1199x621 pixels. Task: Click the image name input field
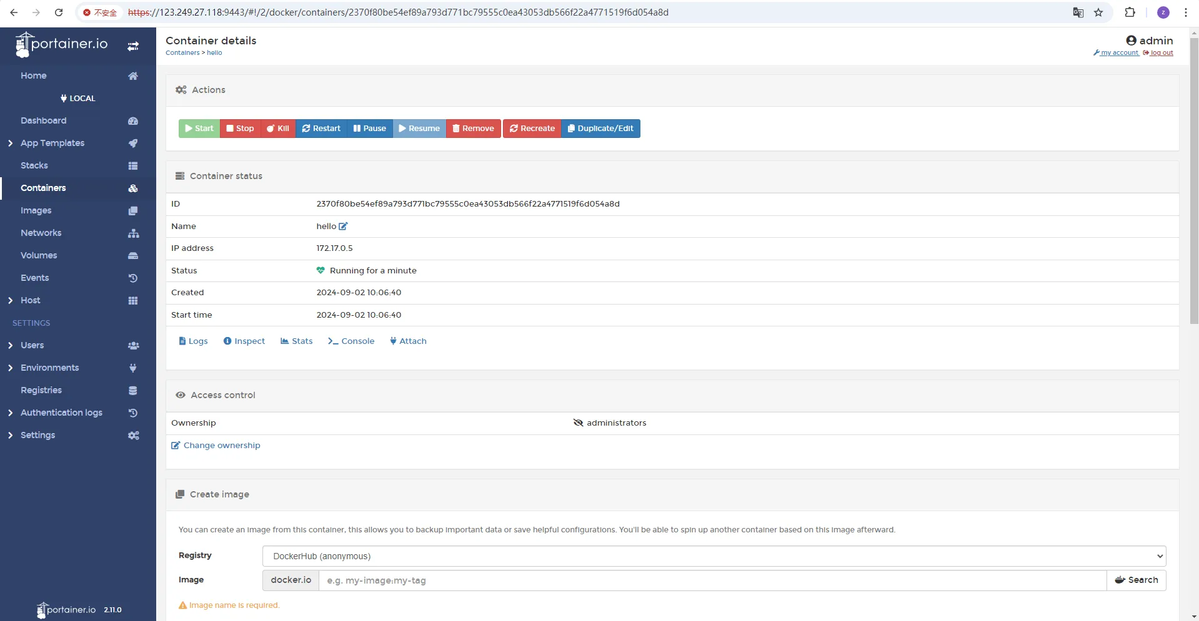click(x=712, y=580)
